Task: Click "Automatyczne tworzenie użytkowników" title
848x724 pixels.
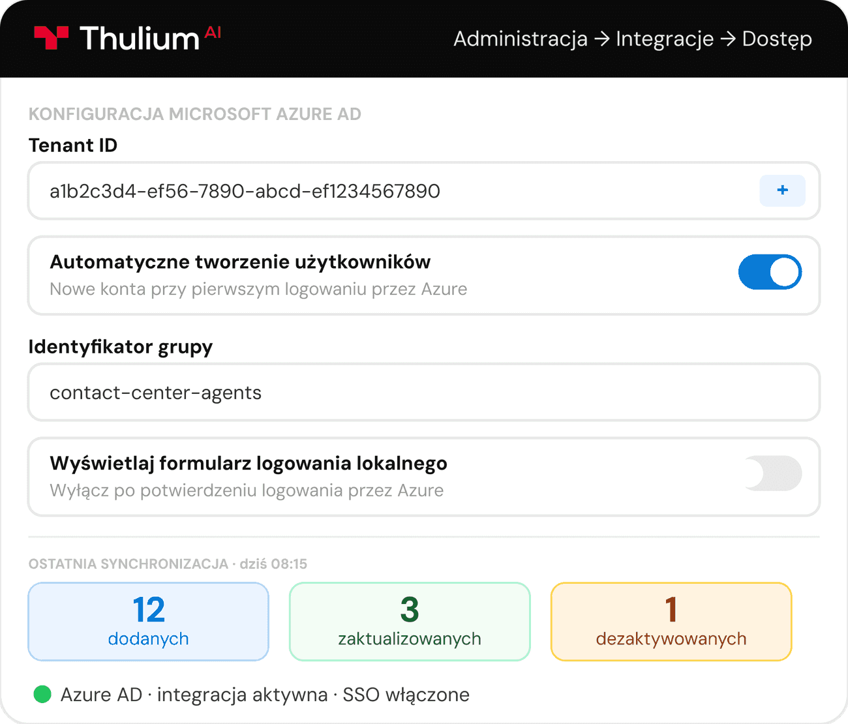Action: coord(240,262)
